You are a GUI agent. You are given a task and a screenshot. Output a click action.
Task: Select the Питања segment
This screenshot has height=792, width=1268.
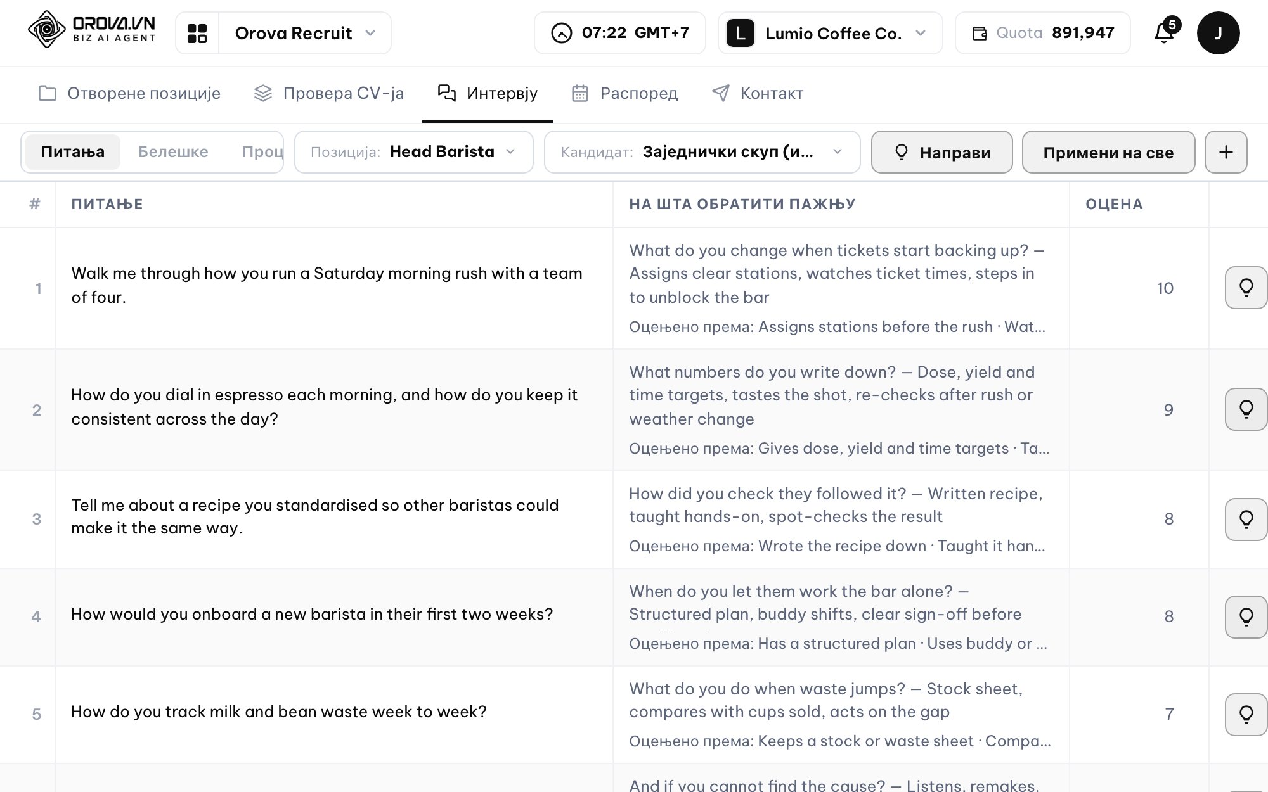(x=73, y=152)
